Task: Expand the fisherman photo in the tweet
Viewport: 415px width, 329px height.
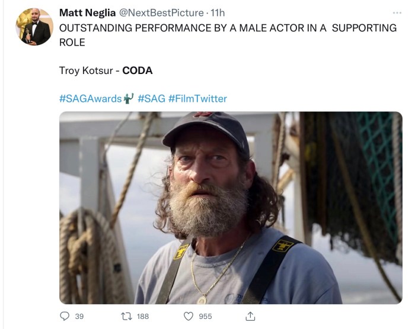Action: pyautogui.click(x=231, y=207)
